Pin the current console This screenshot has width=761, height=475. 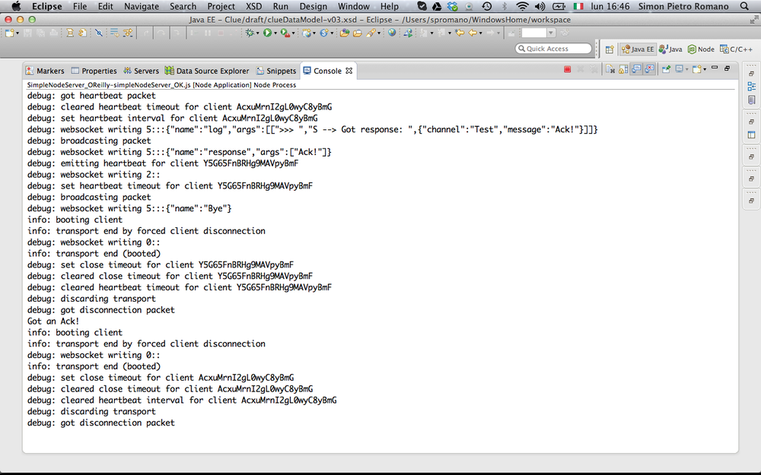[667, 70]
